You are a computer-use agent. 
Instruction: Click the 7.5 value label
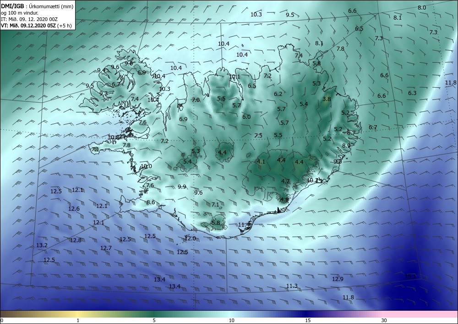click(258, 136)
